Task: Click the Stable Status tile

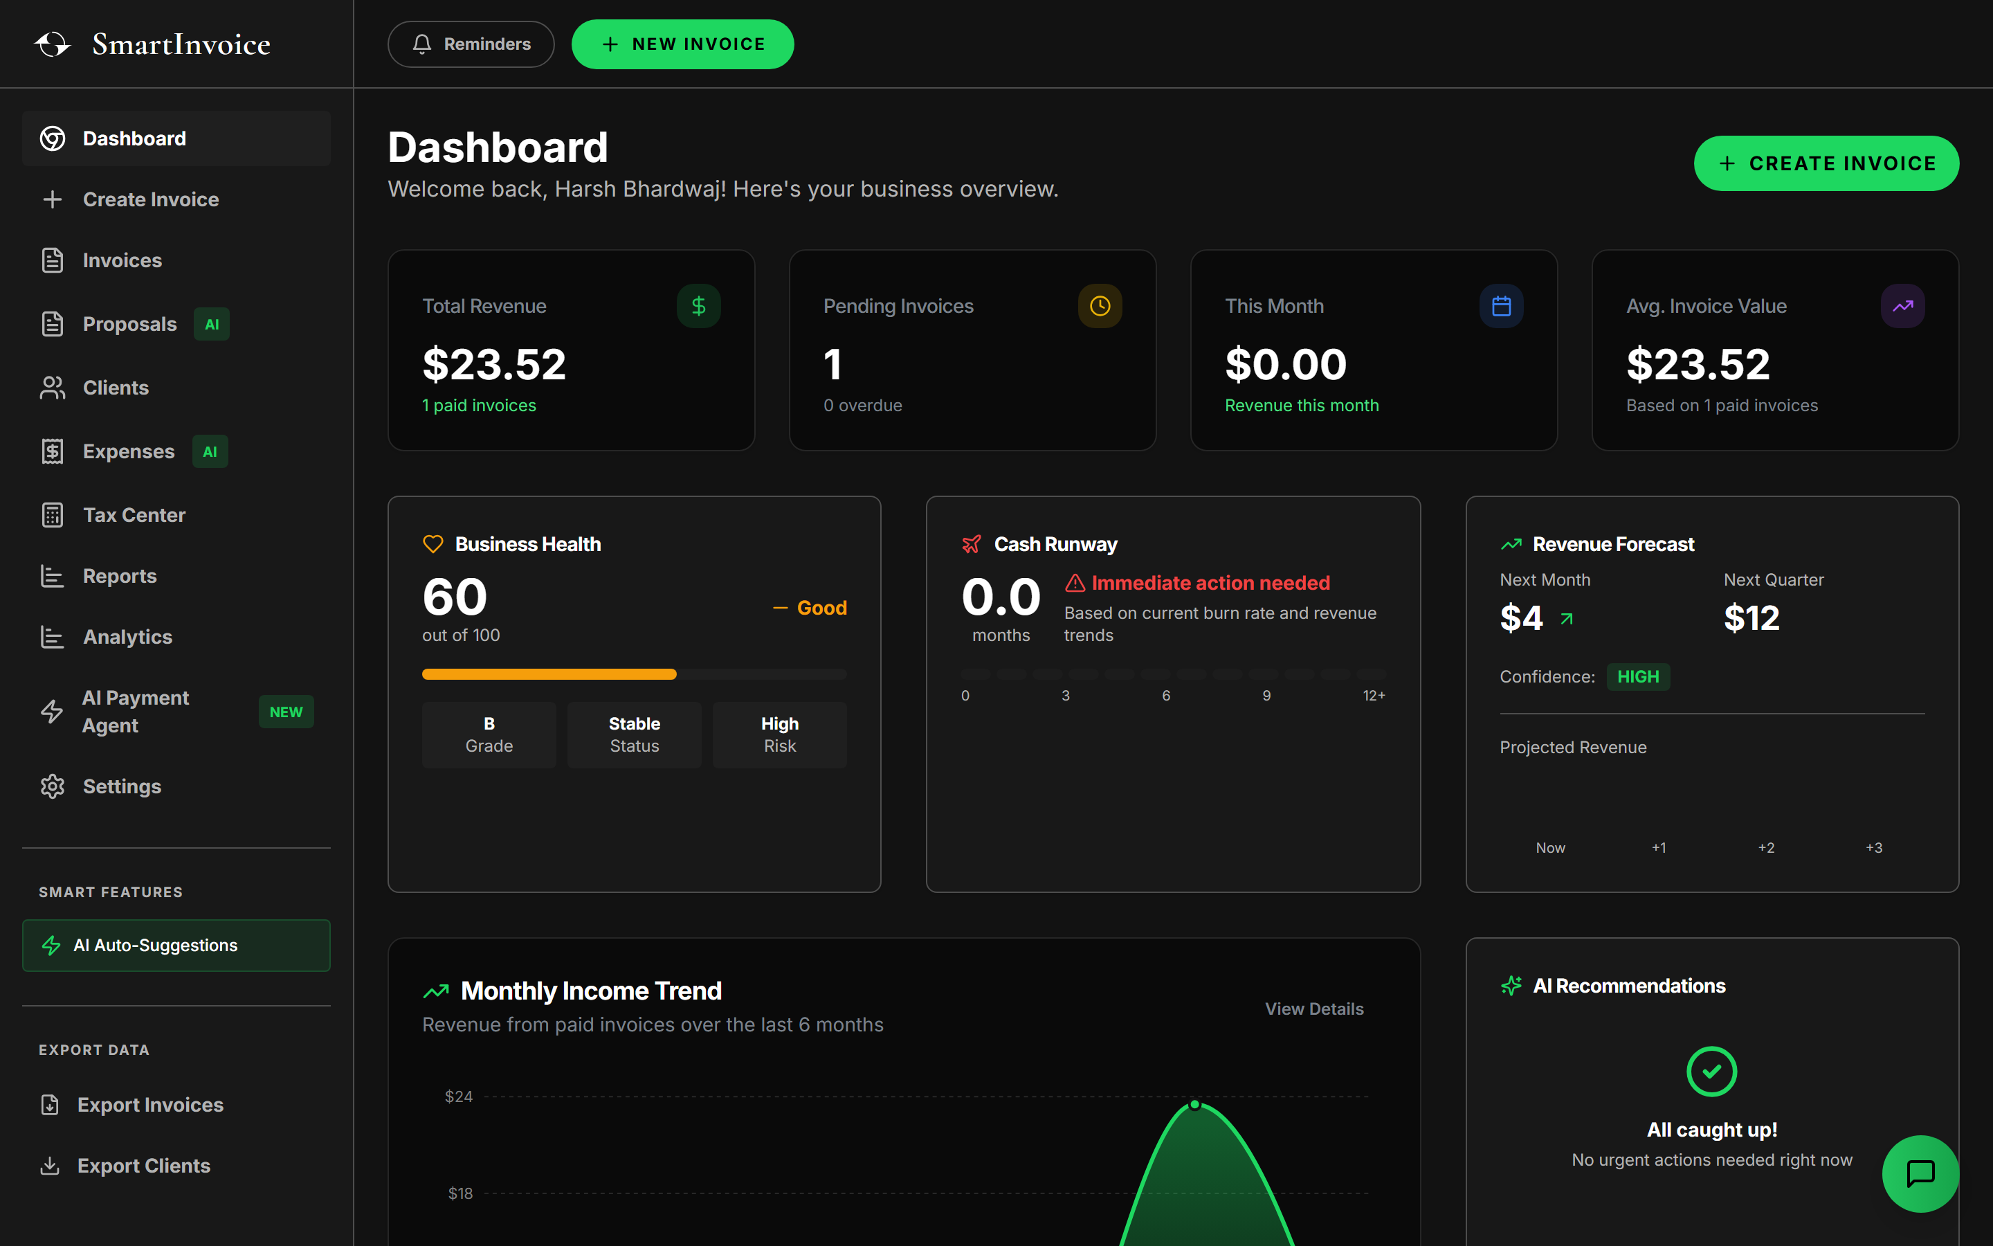Action: [x=634, y=735]
